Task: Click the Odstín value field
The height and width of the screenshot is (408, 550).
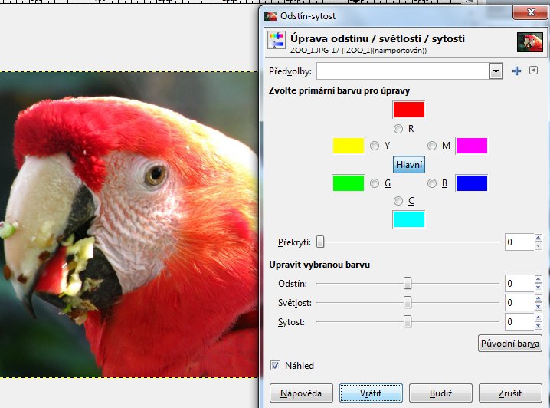Action: [519, 283]
